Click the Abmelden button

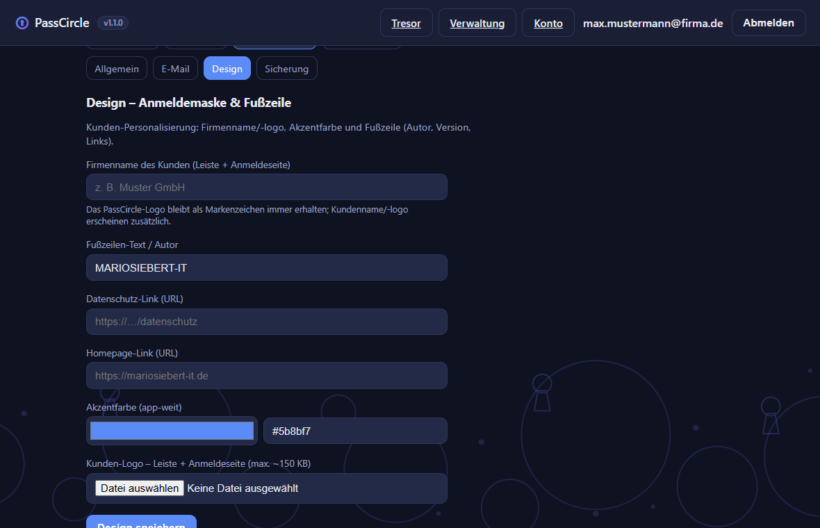coord(768,23)
